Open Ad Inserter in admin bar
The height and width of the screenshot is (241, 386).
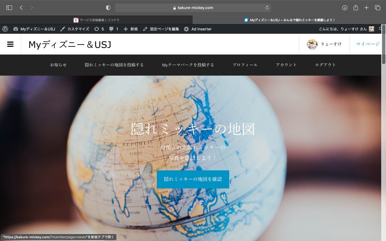(x=198, y=29)
